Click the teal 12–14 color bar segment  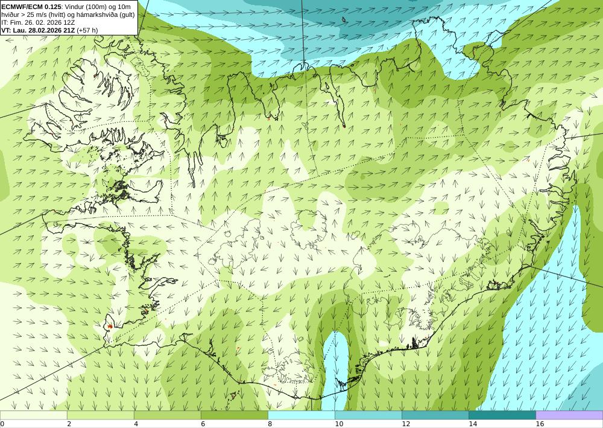point(435,415)
